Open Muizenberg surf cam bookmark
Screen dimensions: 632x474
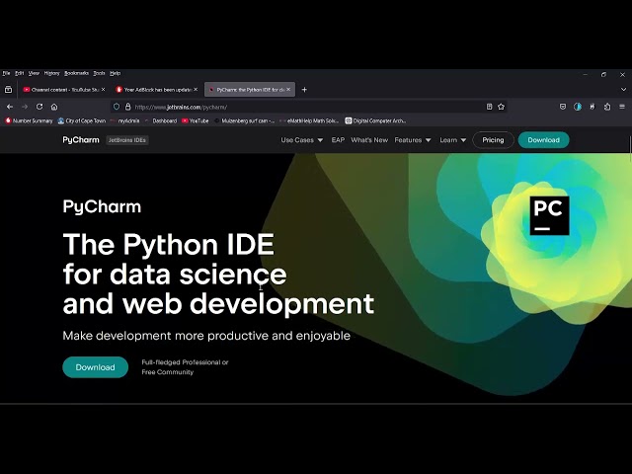click(x=245, y=120)
